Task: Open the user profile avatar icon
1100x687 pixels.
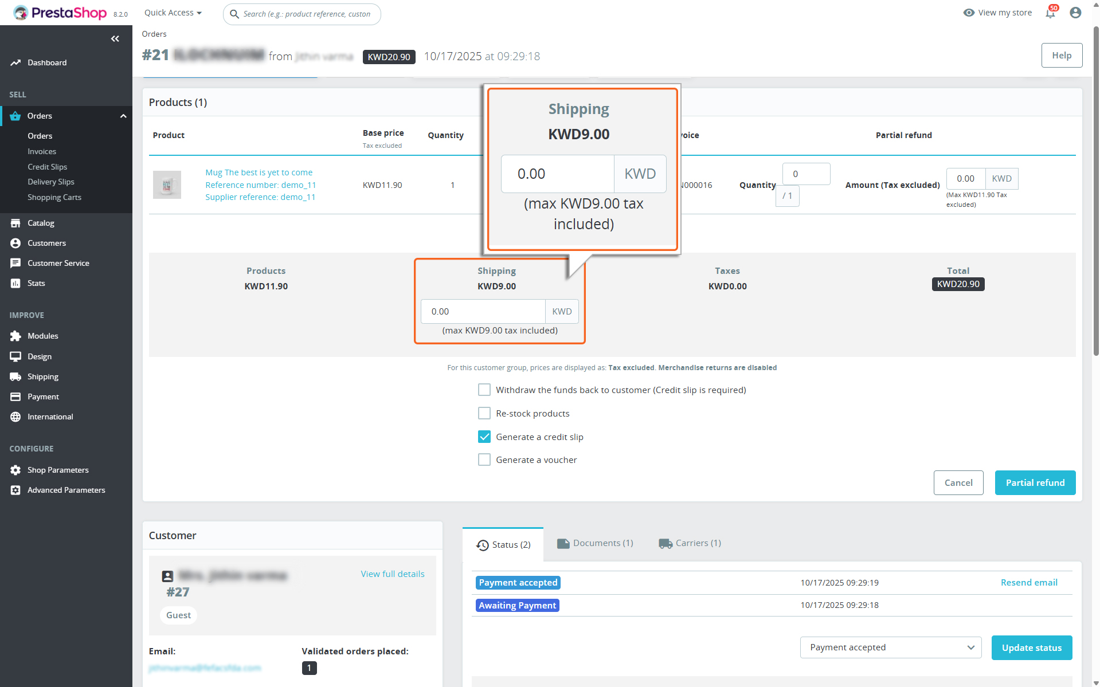Action: tap(1075, 13)
